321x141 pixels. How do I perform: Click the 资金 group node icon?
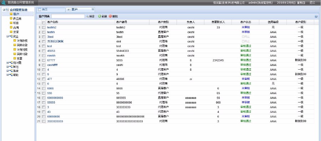coord(11,36)
